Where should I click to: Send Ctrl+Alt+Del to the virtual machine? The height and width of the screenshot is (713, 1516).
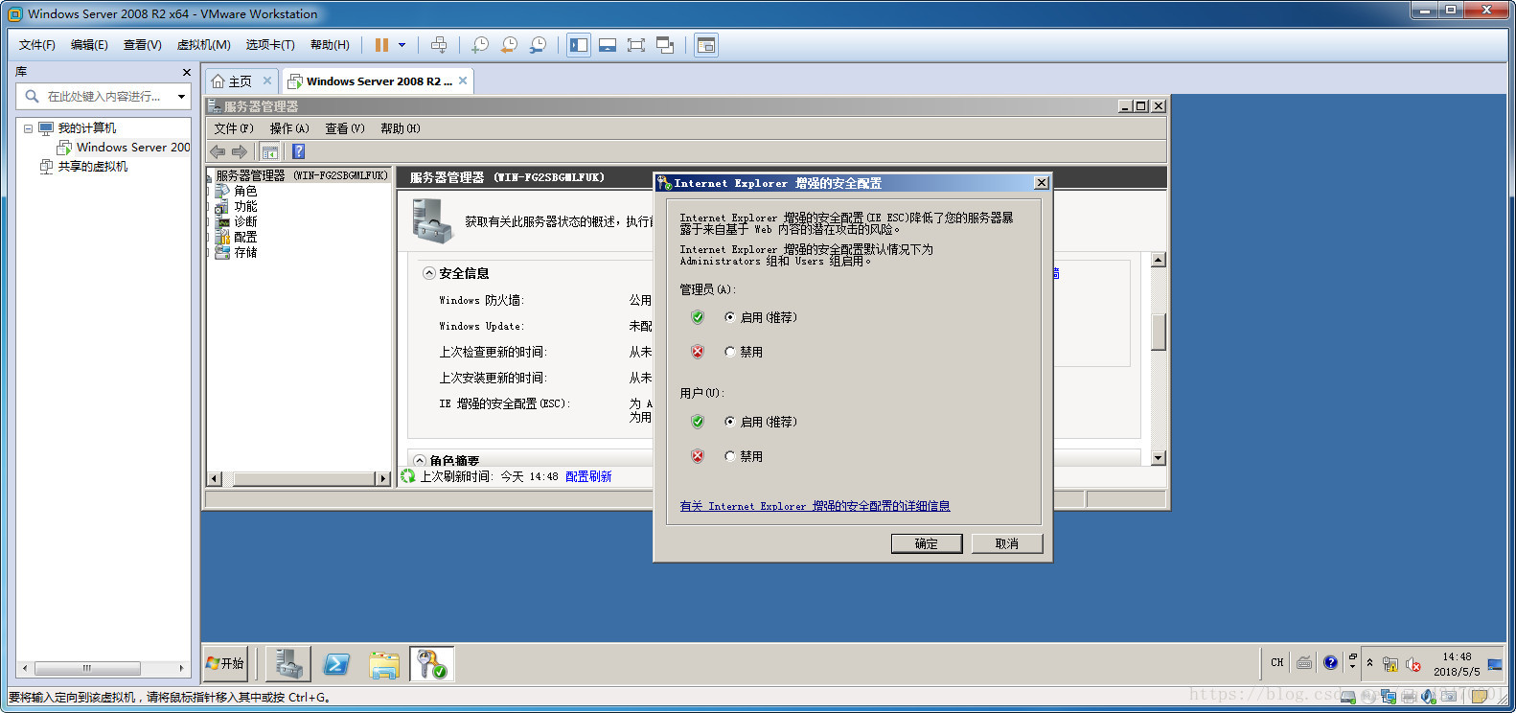(439, 45)
